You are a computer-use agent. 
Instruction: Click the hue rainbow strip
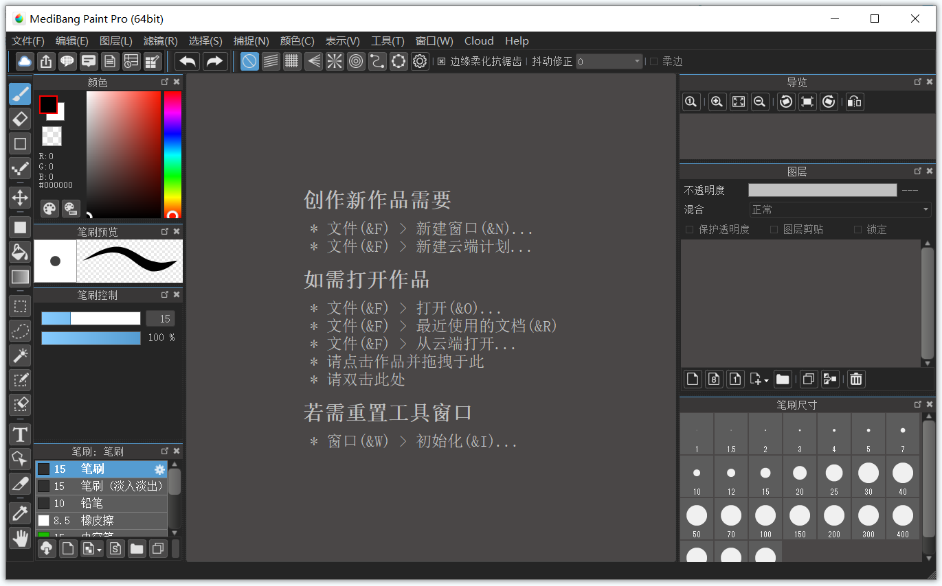172,154
